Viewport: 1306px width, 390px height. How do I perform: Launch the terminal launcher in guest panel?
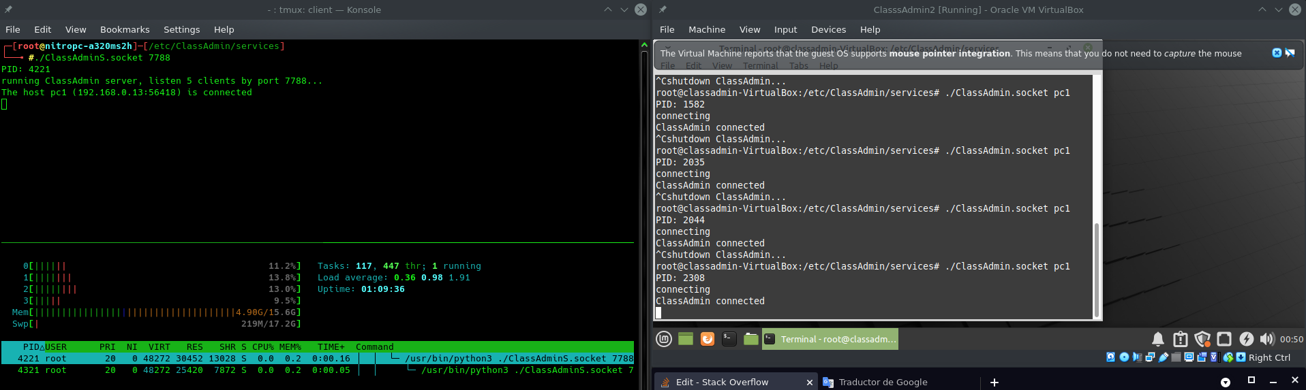(x=729, y=339)
